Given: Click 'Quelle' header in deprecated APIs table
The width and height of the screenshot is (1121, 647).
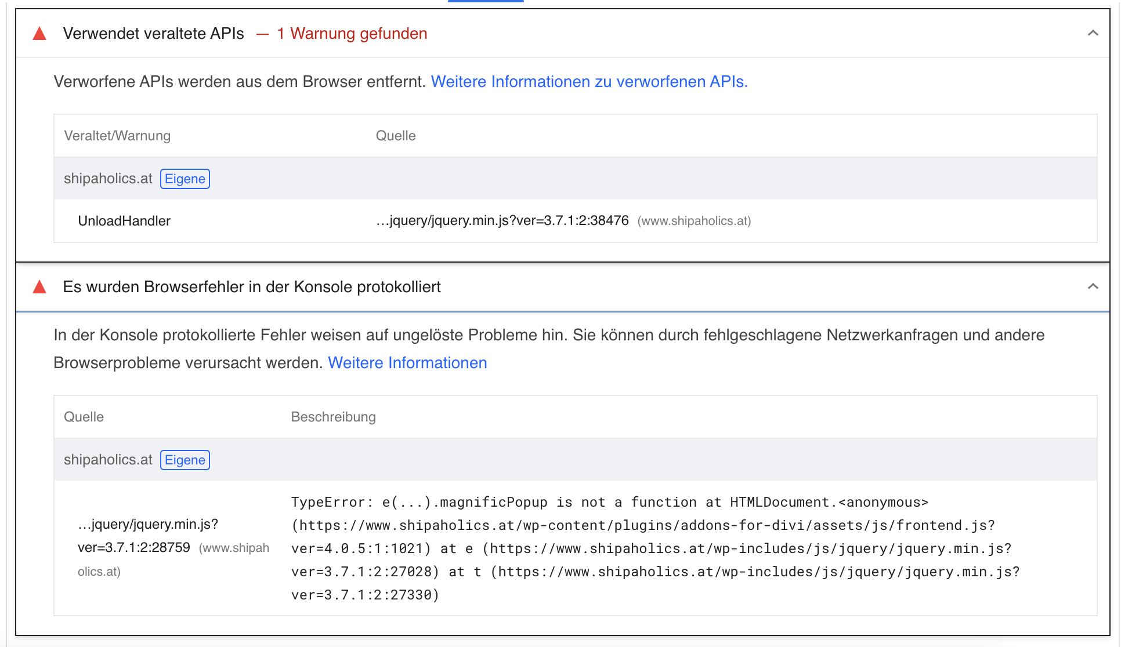Looking at the screenshot, I should click(396, 136).
